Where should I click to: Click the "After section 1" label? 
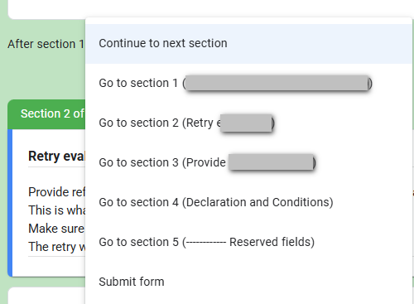pyautogui.click(x=46, y=44)
